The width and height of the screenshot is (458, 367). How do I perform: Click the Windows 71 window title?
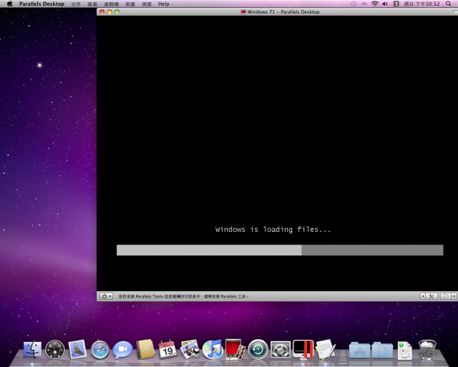coord(283,12)
